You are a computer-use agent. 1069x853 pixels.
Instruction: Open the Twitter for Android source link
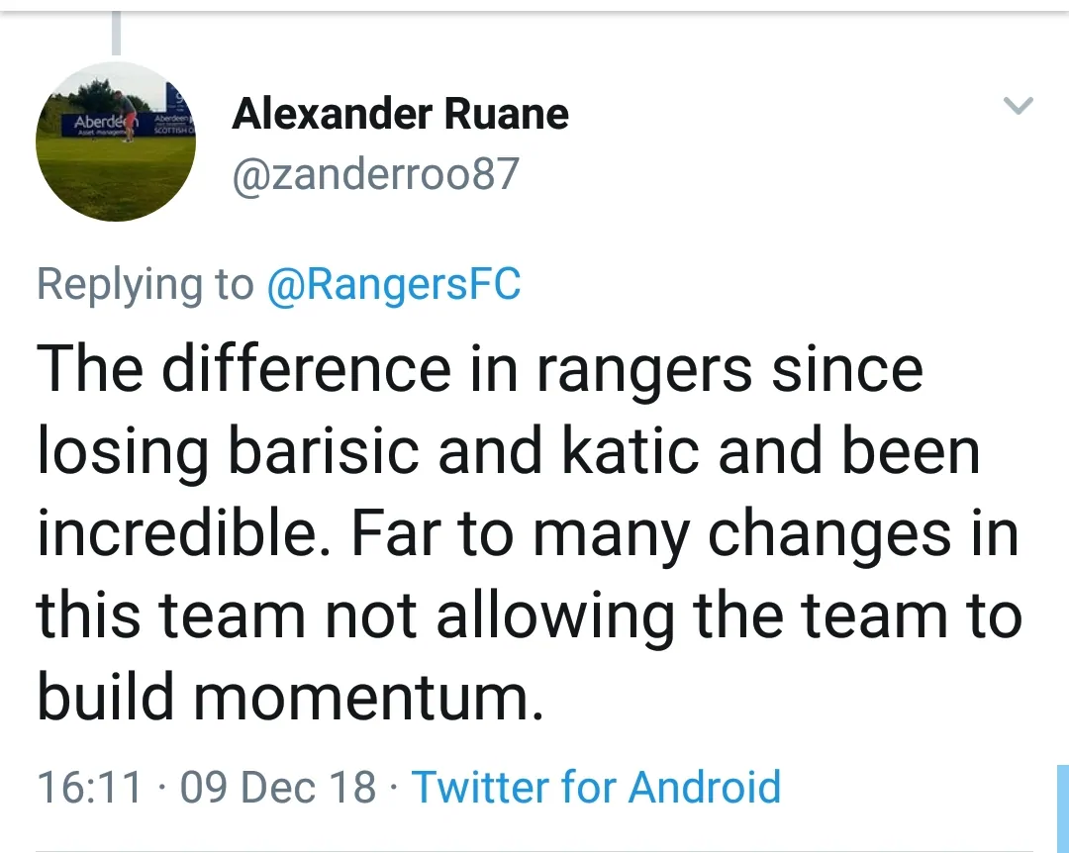pyautogui.click(x=596, y=788)
